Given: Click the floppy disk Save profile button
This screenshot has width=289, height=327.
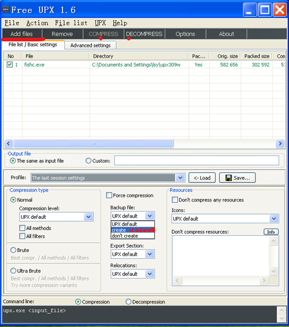Looking at the screenshot, I should point(237,178).
